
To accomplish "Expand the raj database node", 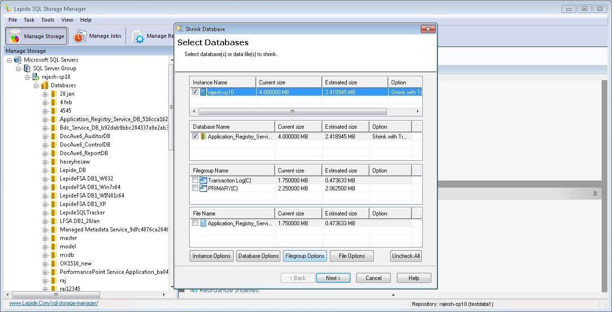I will click(x=45, y=280).
